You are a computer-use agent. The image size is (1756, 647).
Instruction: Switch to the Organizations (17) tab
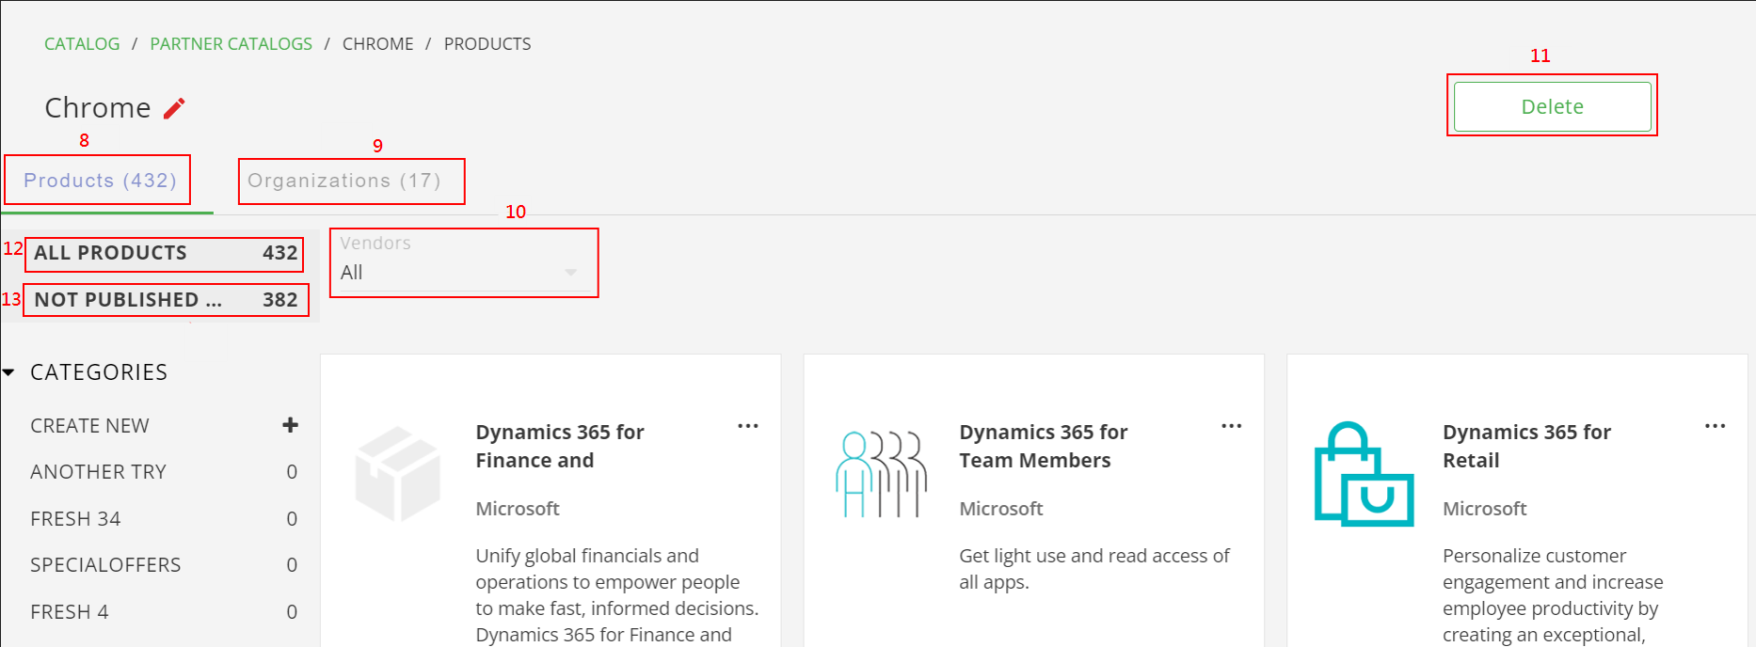pos(344,181)
